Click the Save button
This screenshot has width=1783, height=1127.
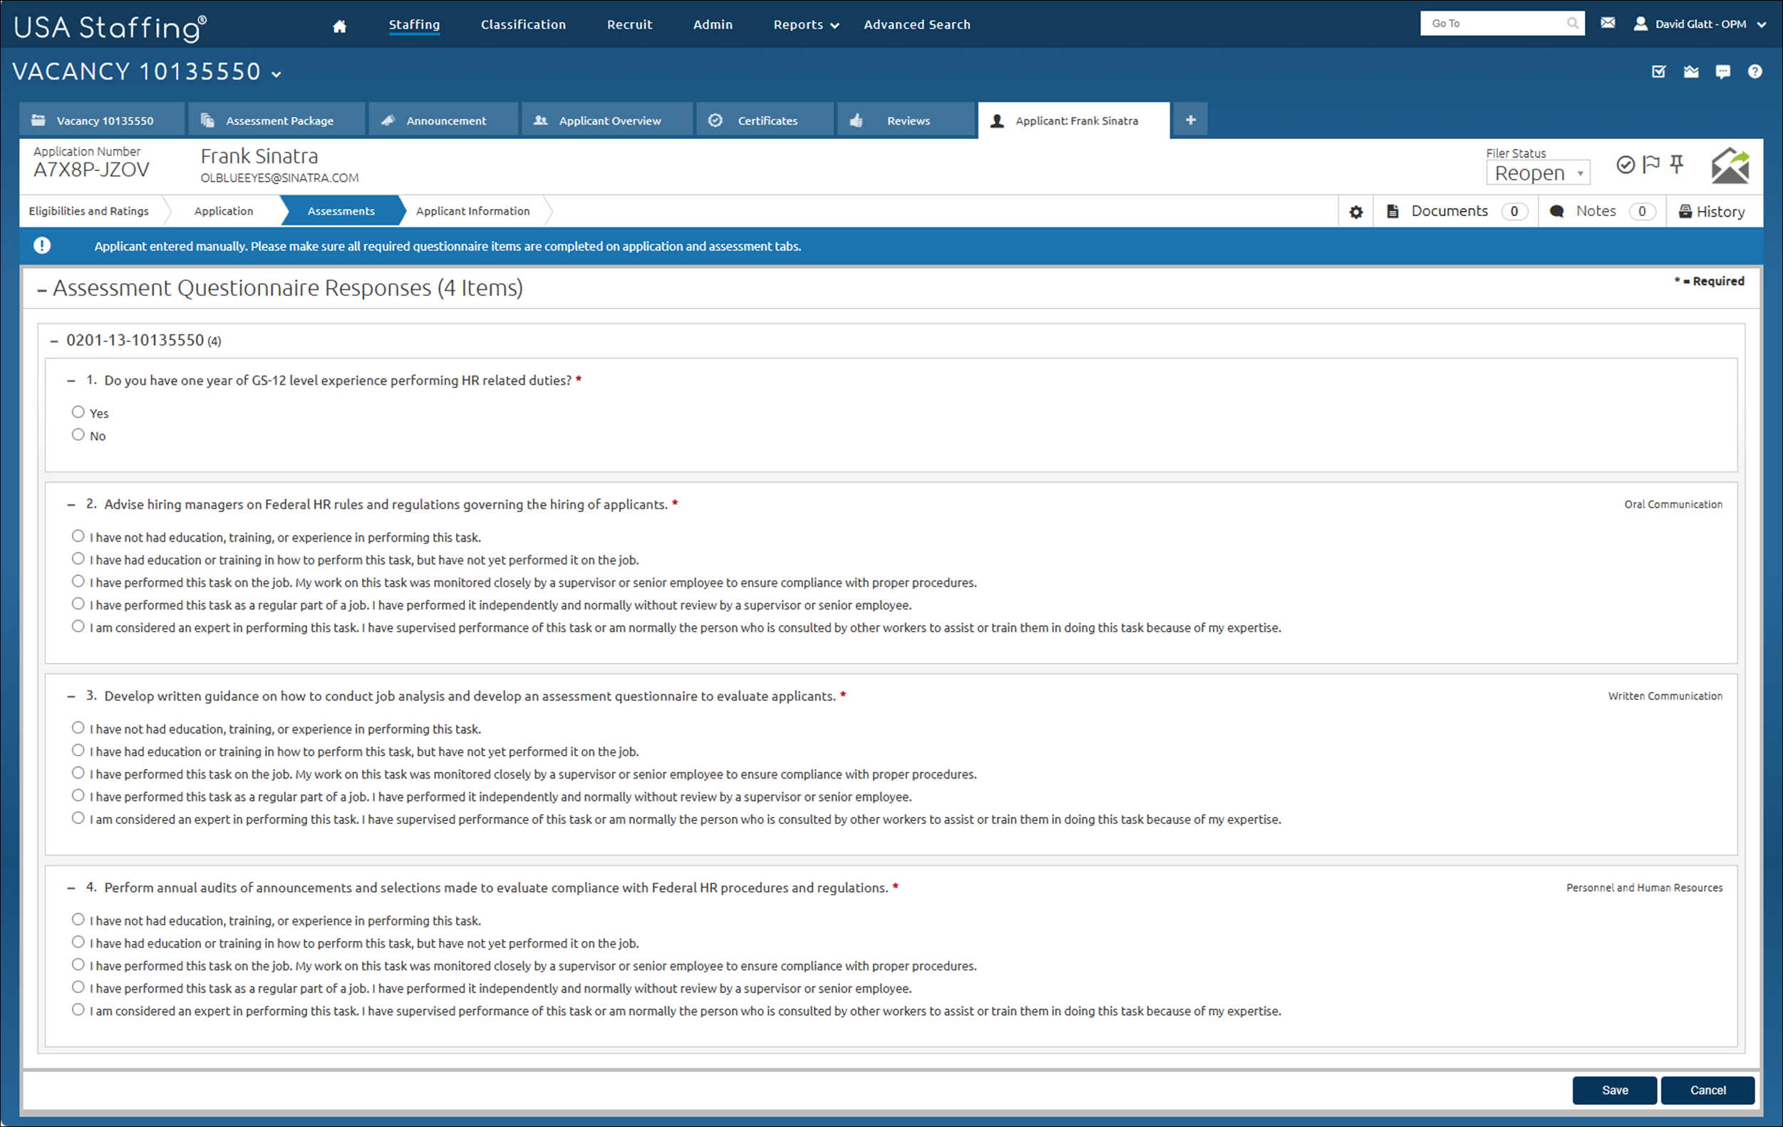point(1614,1090)
